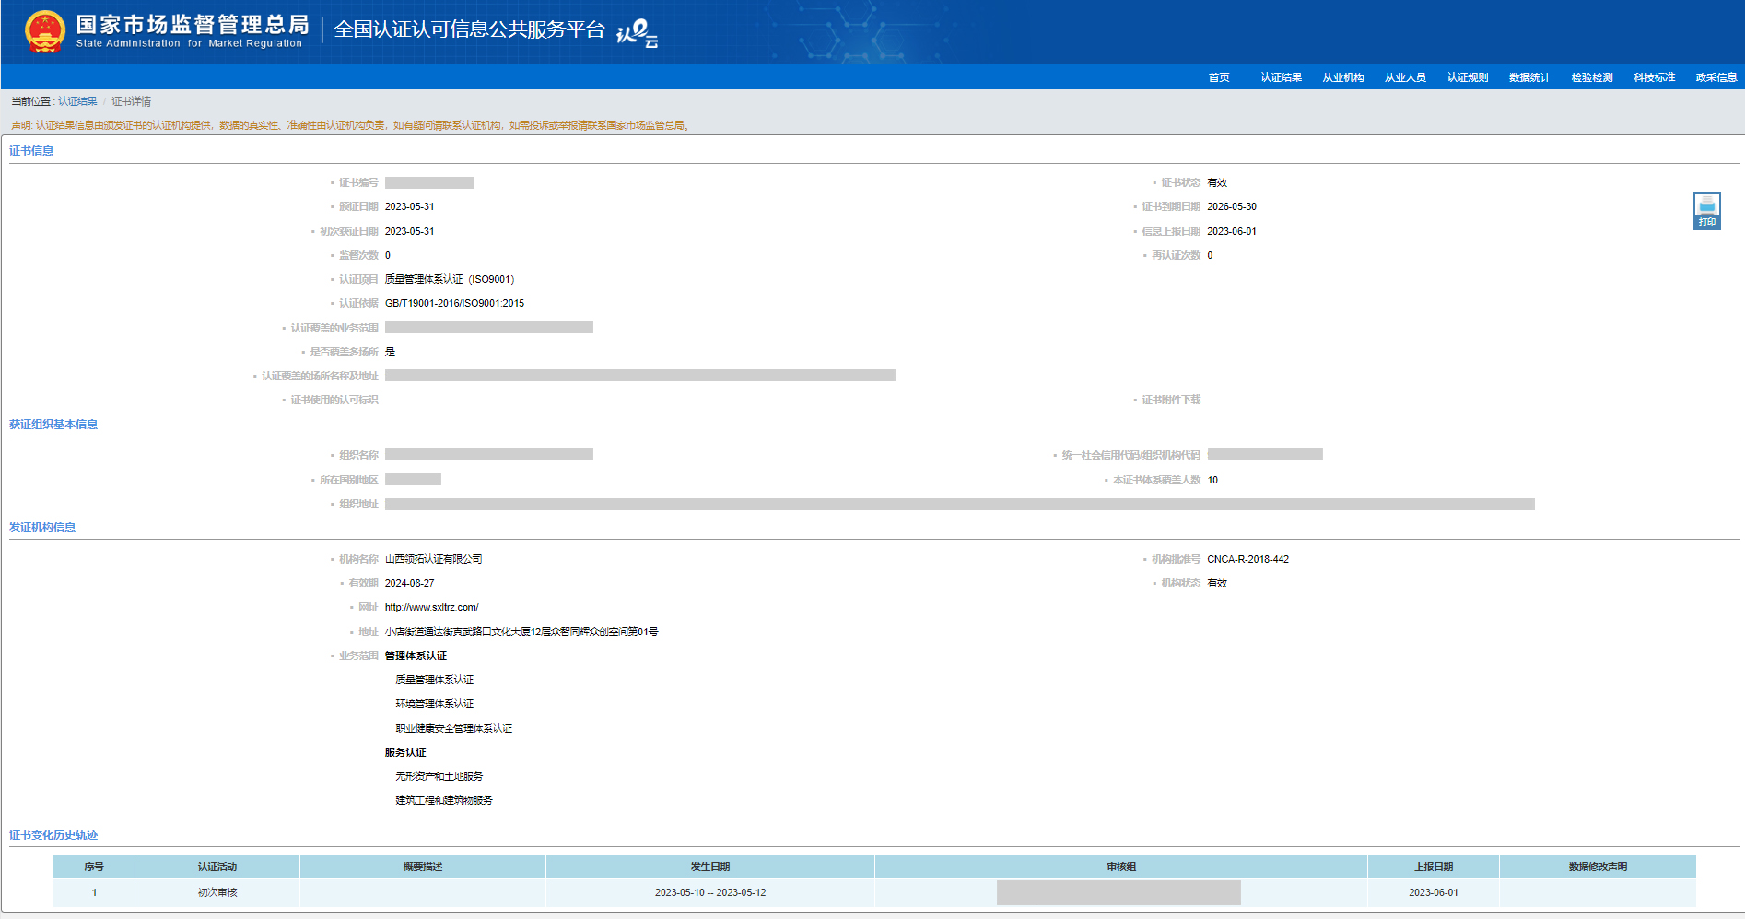Click the national emblem logo
1745x919 pixels.
coord(44,31)
